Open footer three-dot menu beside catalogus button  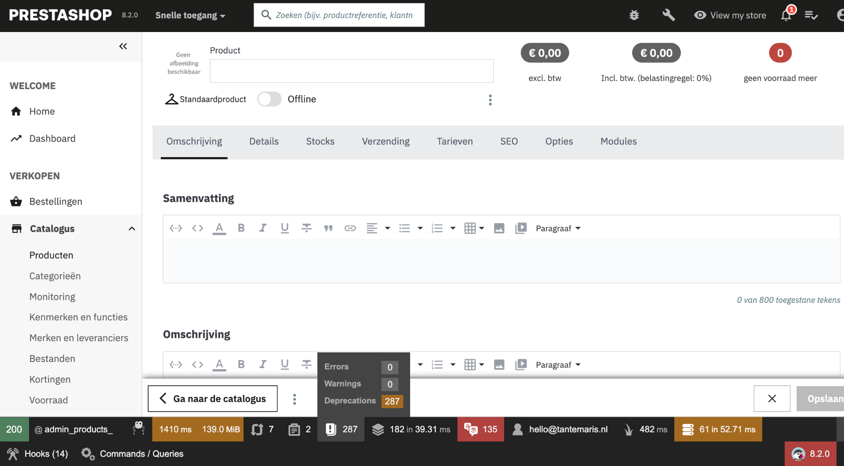pyautogui.click(x=295, y=399)
